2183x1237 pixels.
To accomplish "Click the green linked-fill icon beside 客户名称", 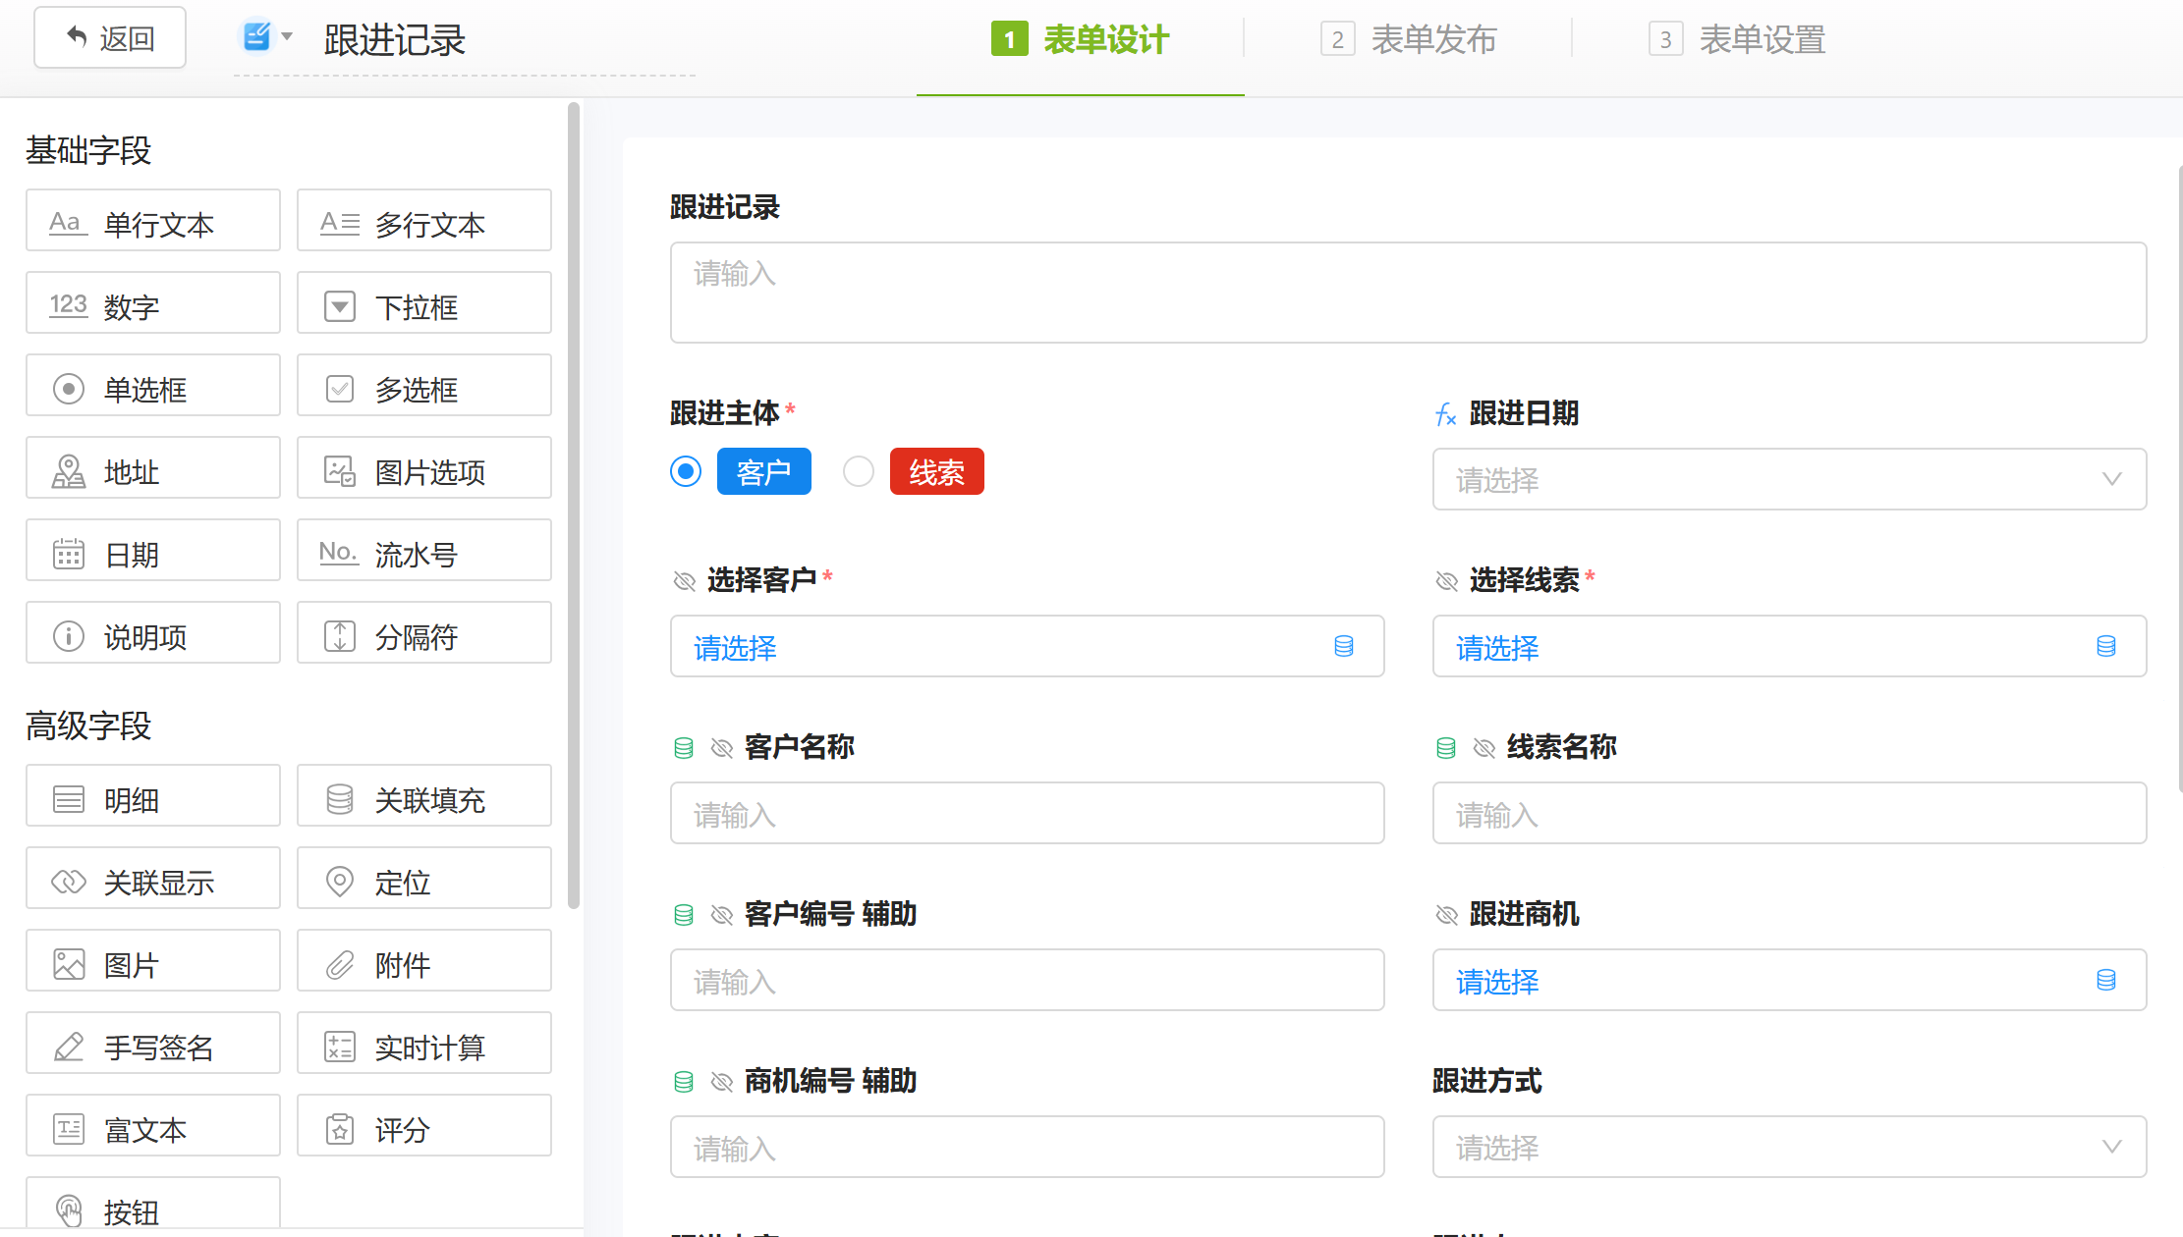I will coord(684,748).
